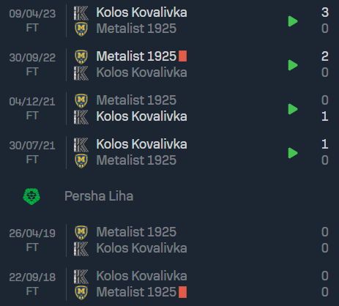This screenshot has width=339, height=306.
Task: Open Metalist 1925 team name in 04/12/21 match
Action: coord(136,100)
